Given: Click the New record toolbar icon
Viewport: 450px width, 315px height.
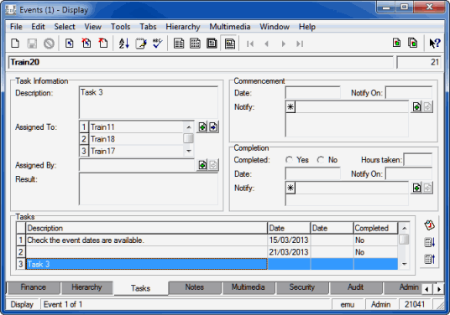Looking at the screenshot, I should [15, 44].
